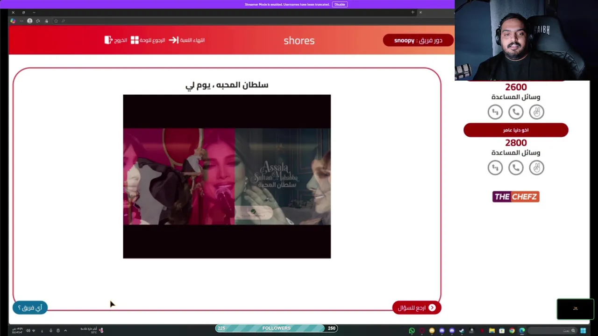598x336 pixels.
Task: Click the الخروج exit link
Action: [121, 40]
